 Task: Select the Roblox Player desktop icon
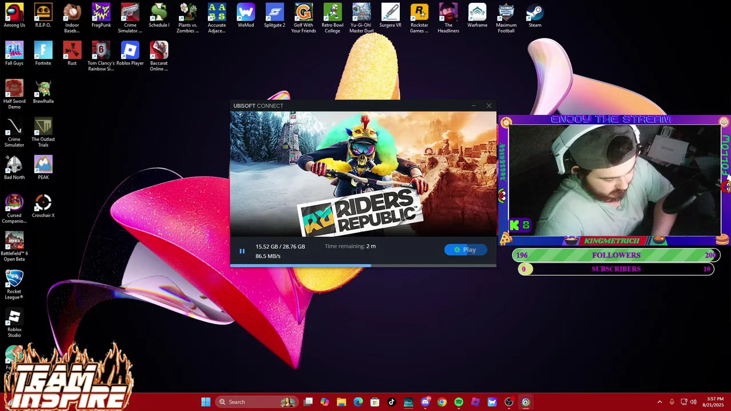[130, 54]
